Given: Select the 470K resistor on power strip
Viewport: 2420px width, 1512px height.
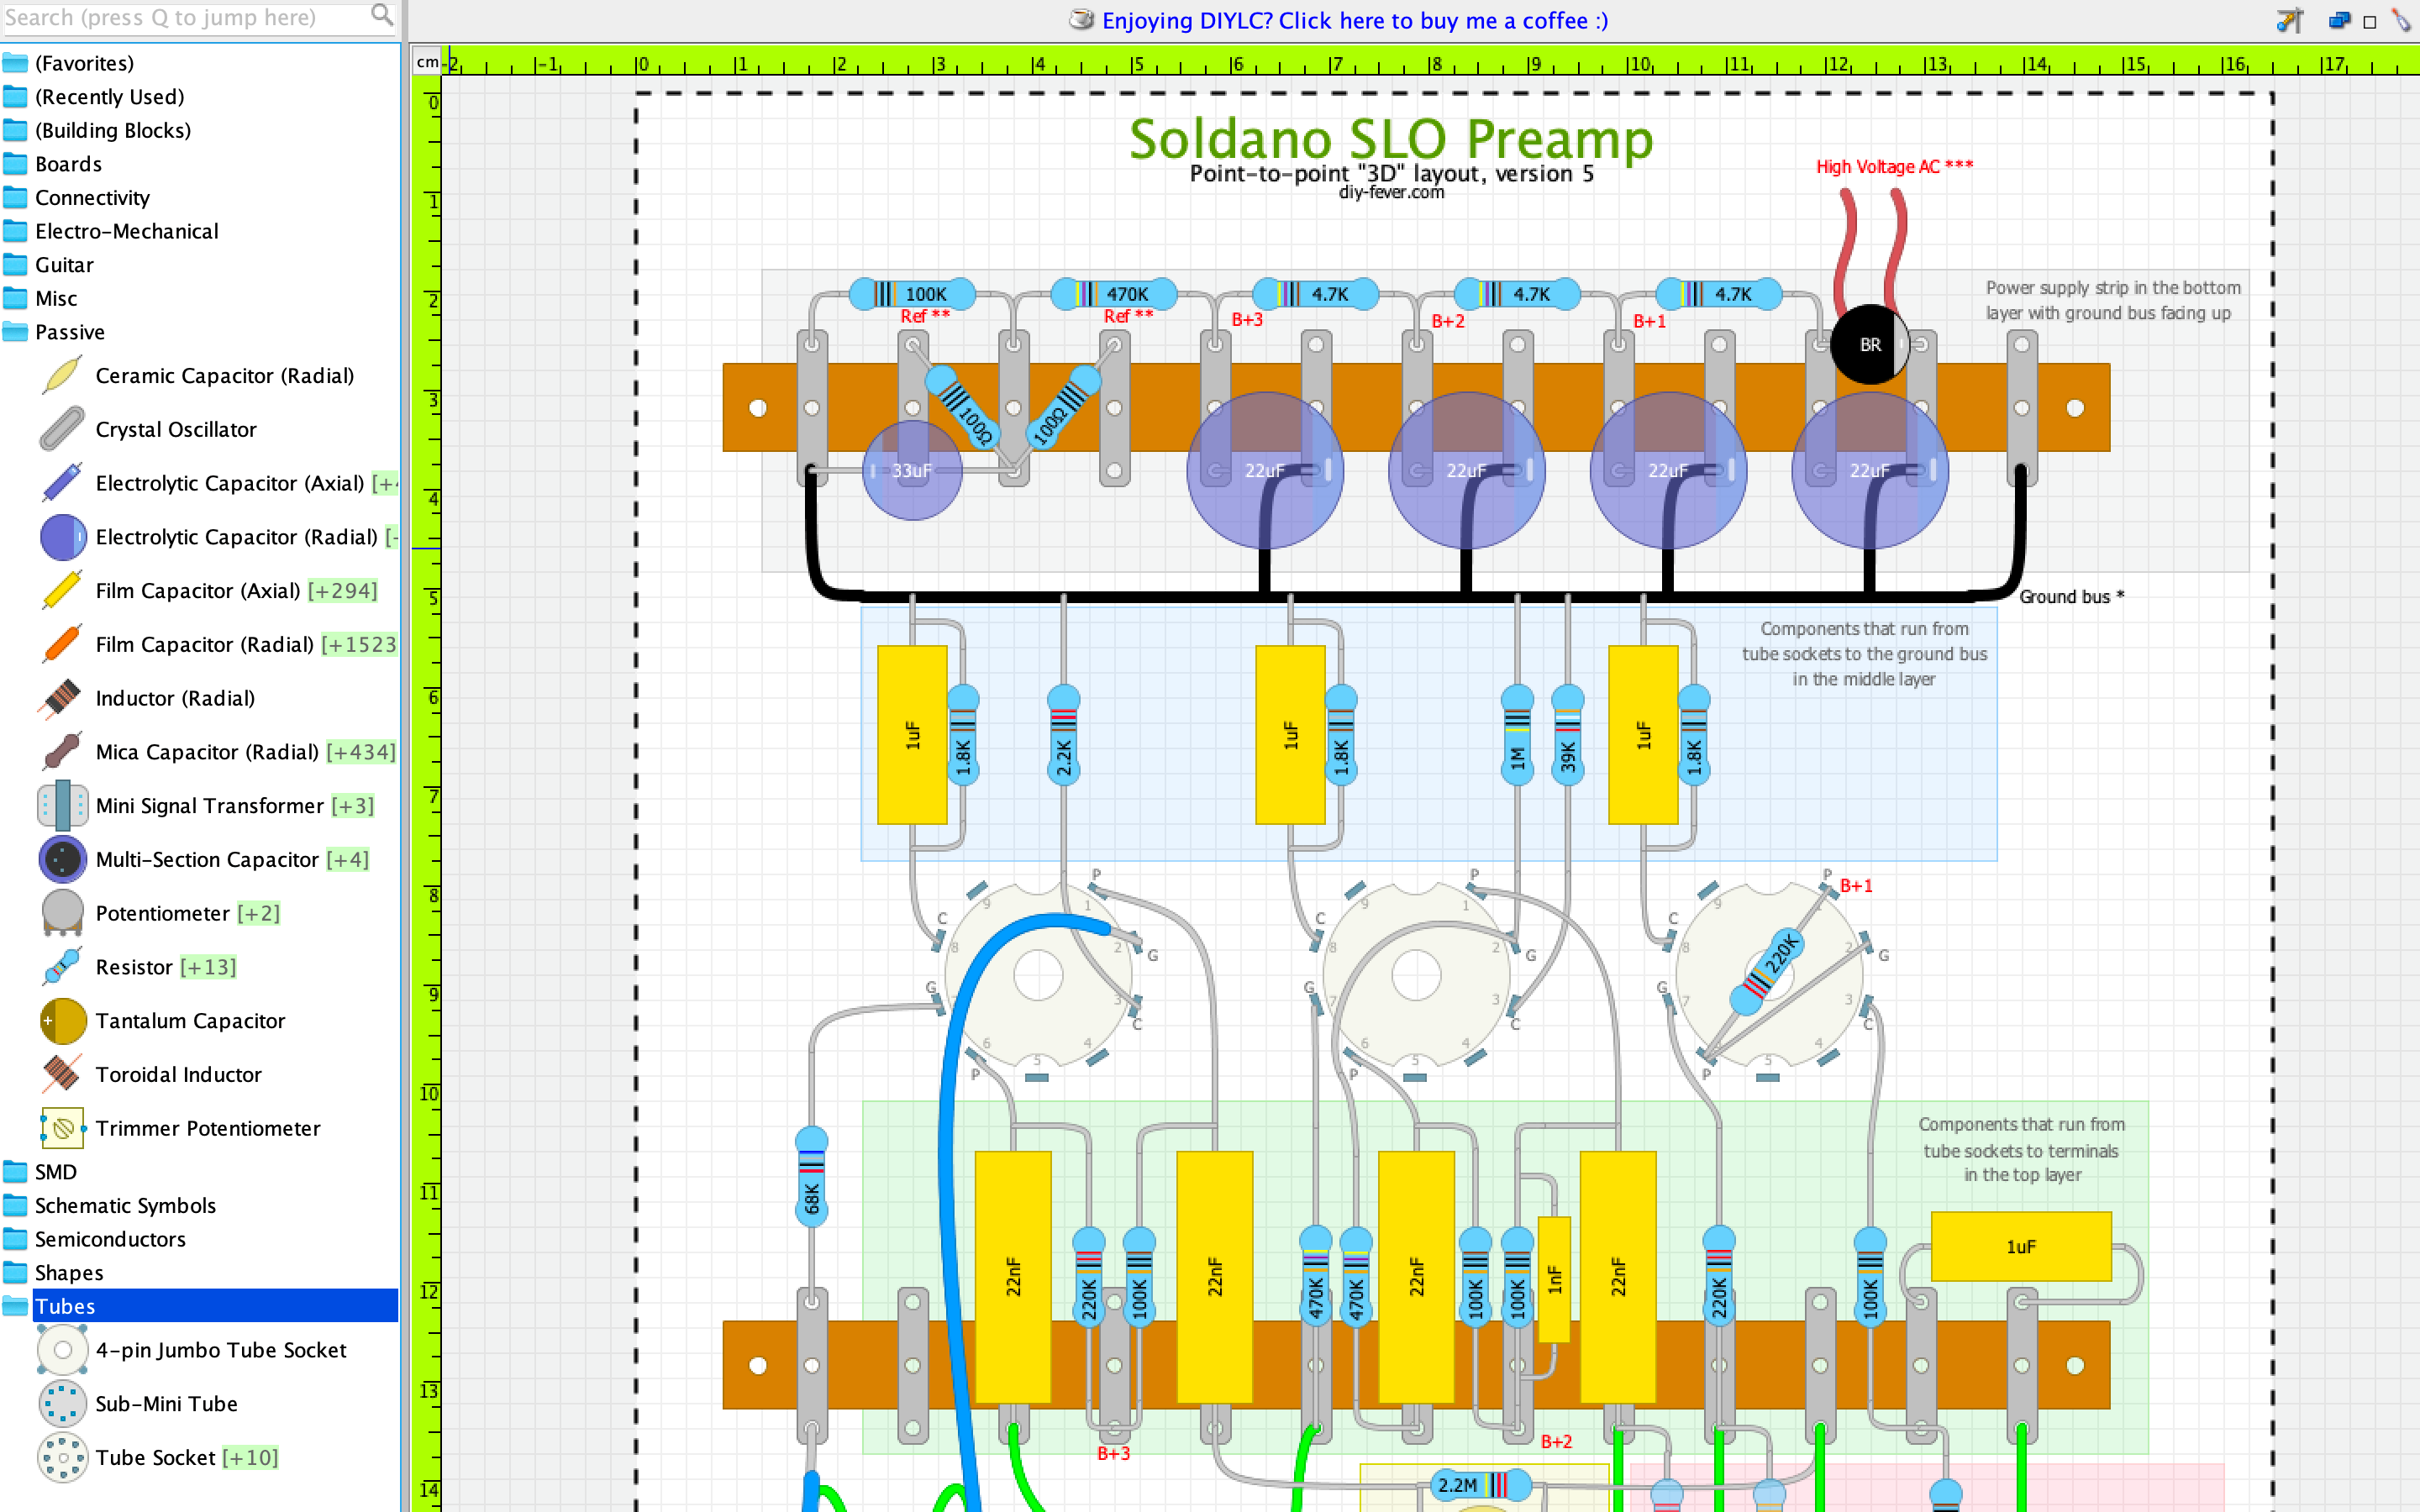Looking at the screenshot, I should pyautogui.click(x=1114, y=294).
